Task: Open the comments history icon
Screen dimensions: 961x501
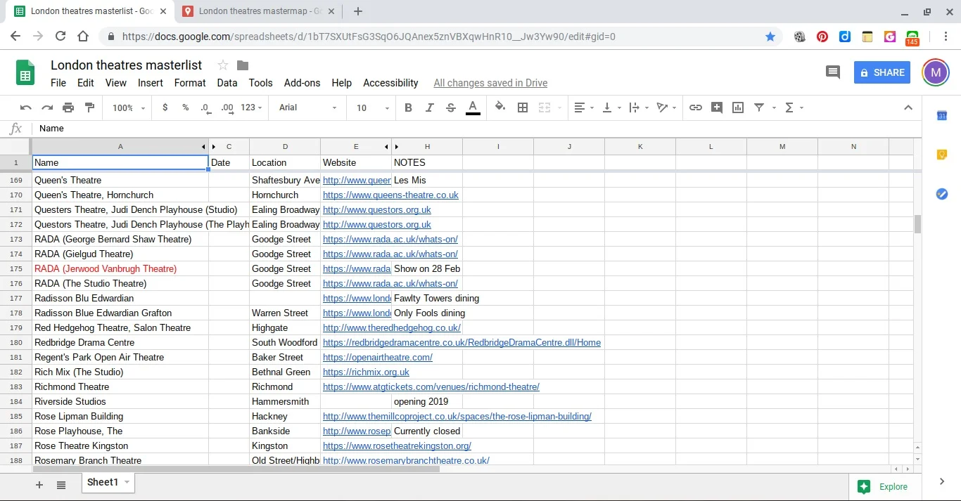Action: click(833, 72)
